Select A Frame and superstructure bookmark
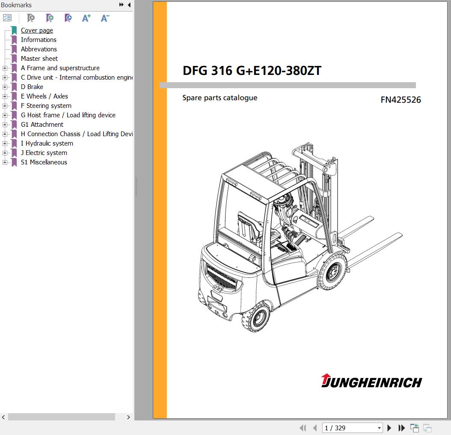The width and height of the screenshot is (451, 435). coord(60,68)
